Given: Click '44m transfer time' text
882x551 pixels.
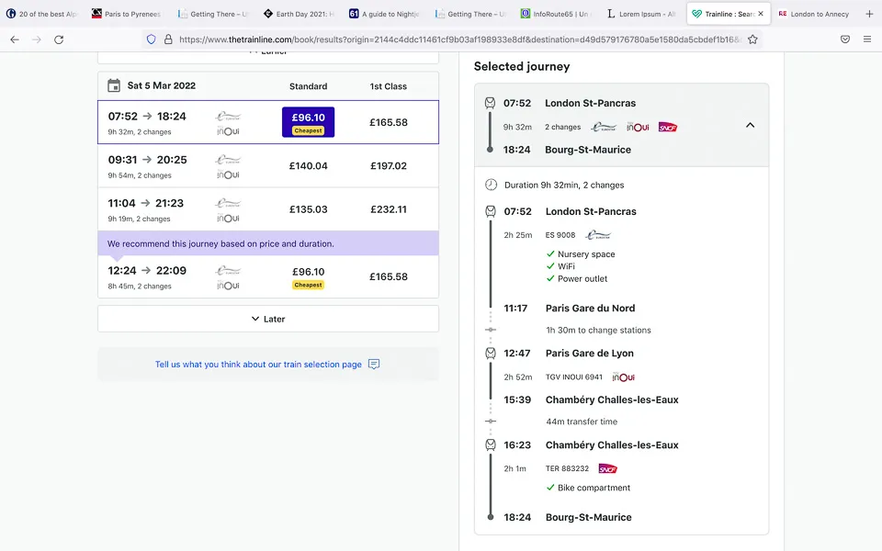Looking at the screenshot, I should click(x=582, y=422).
